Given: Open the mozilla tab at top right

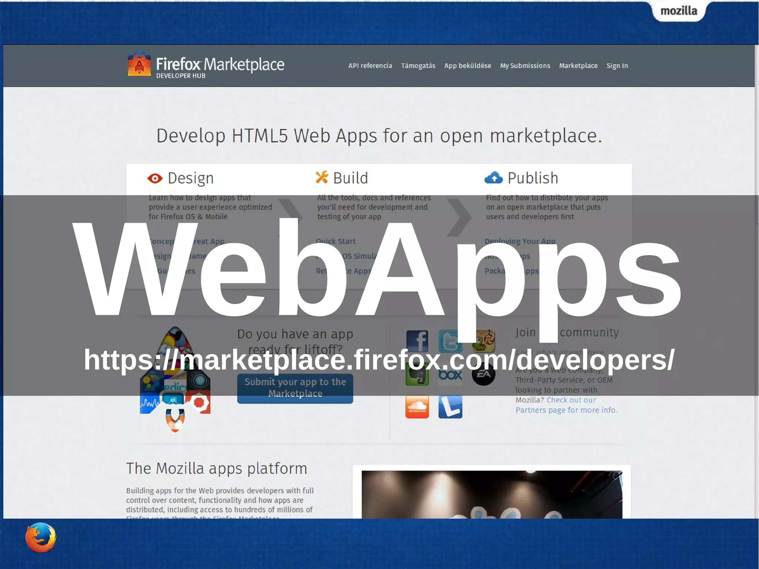Looking at the screenshot, I should point(679,11).
